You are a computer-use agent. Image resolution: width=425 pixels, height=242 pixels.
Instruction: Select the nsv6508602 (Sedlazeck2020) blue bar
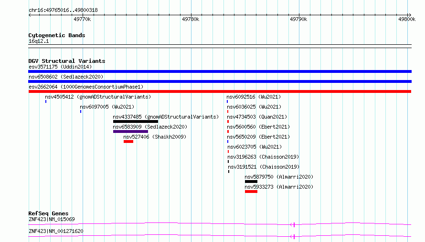coord(220,81)
